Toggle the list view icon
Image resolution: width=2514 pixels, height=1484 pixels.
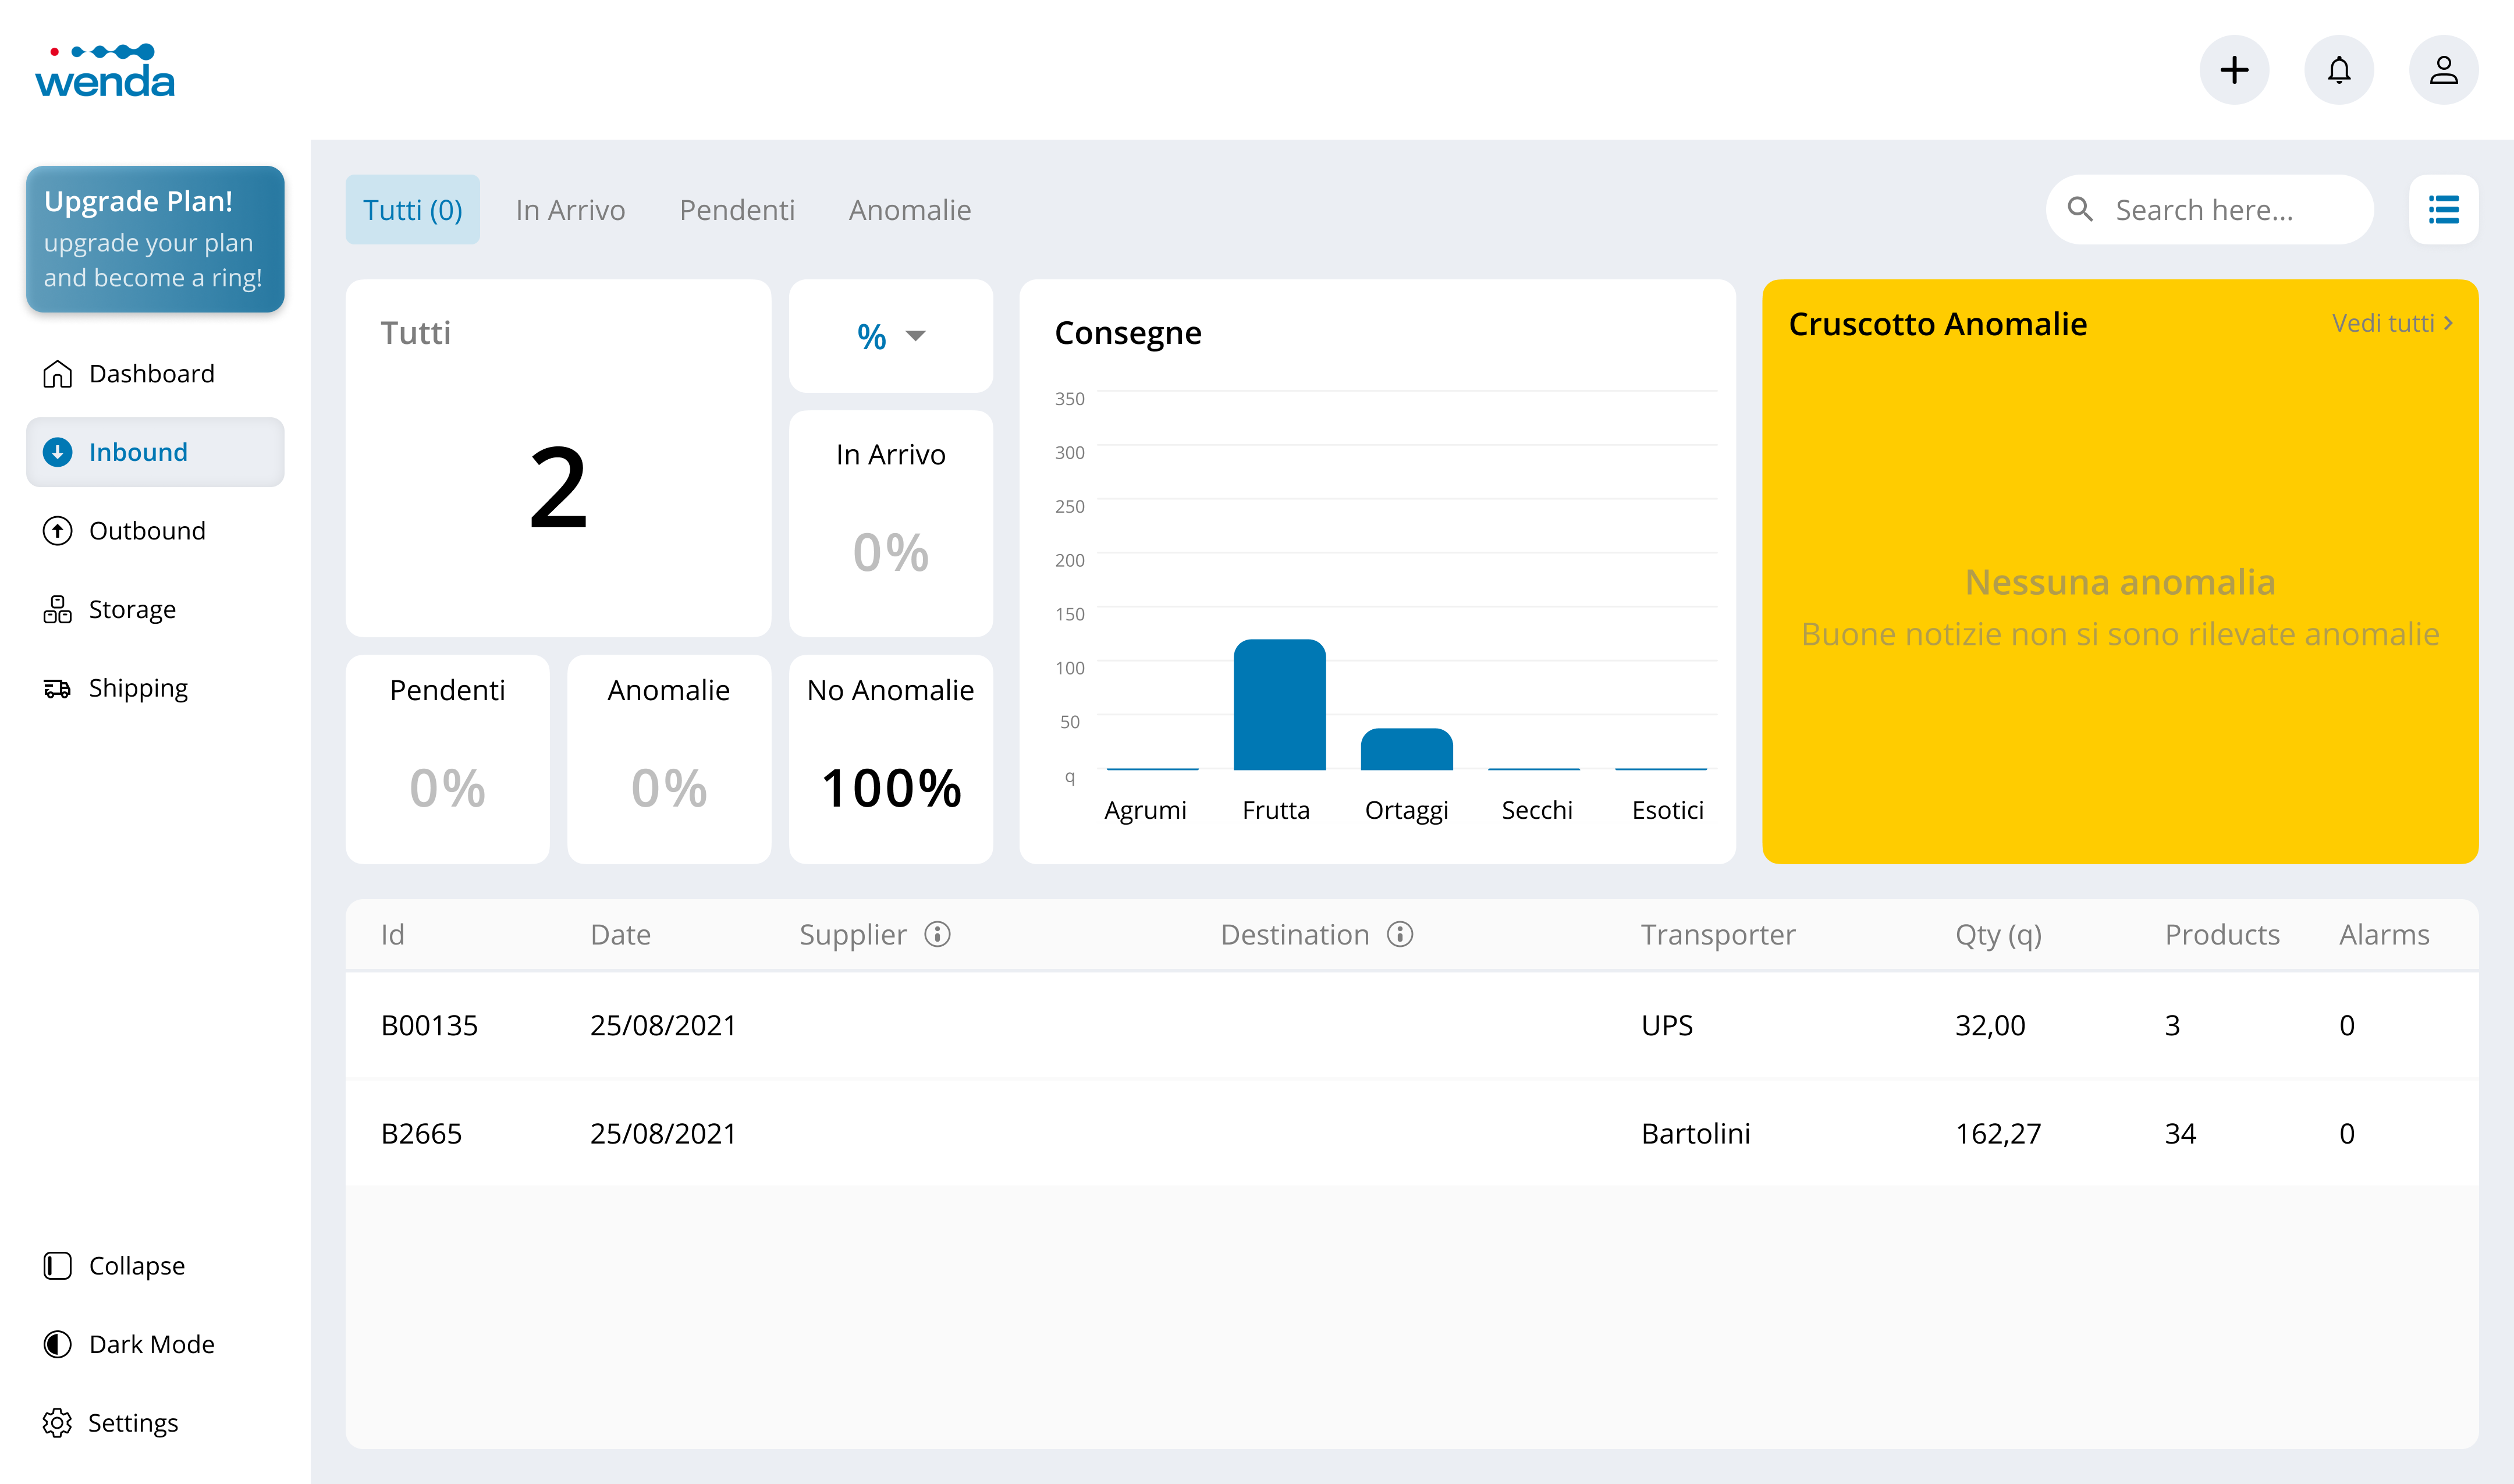coord(2443,210)
